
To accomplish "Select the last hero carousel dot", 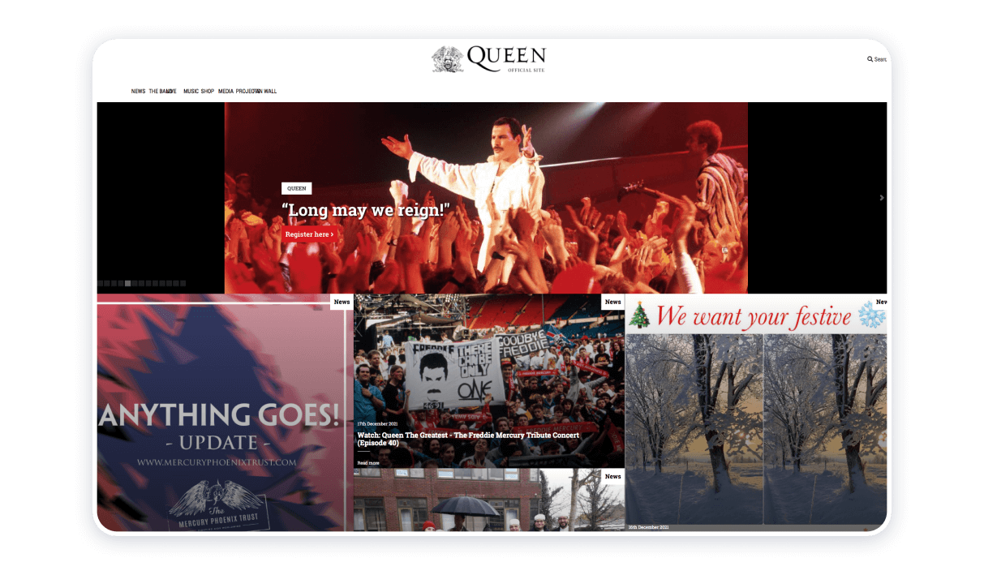I will [x=183, y=283].
